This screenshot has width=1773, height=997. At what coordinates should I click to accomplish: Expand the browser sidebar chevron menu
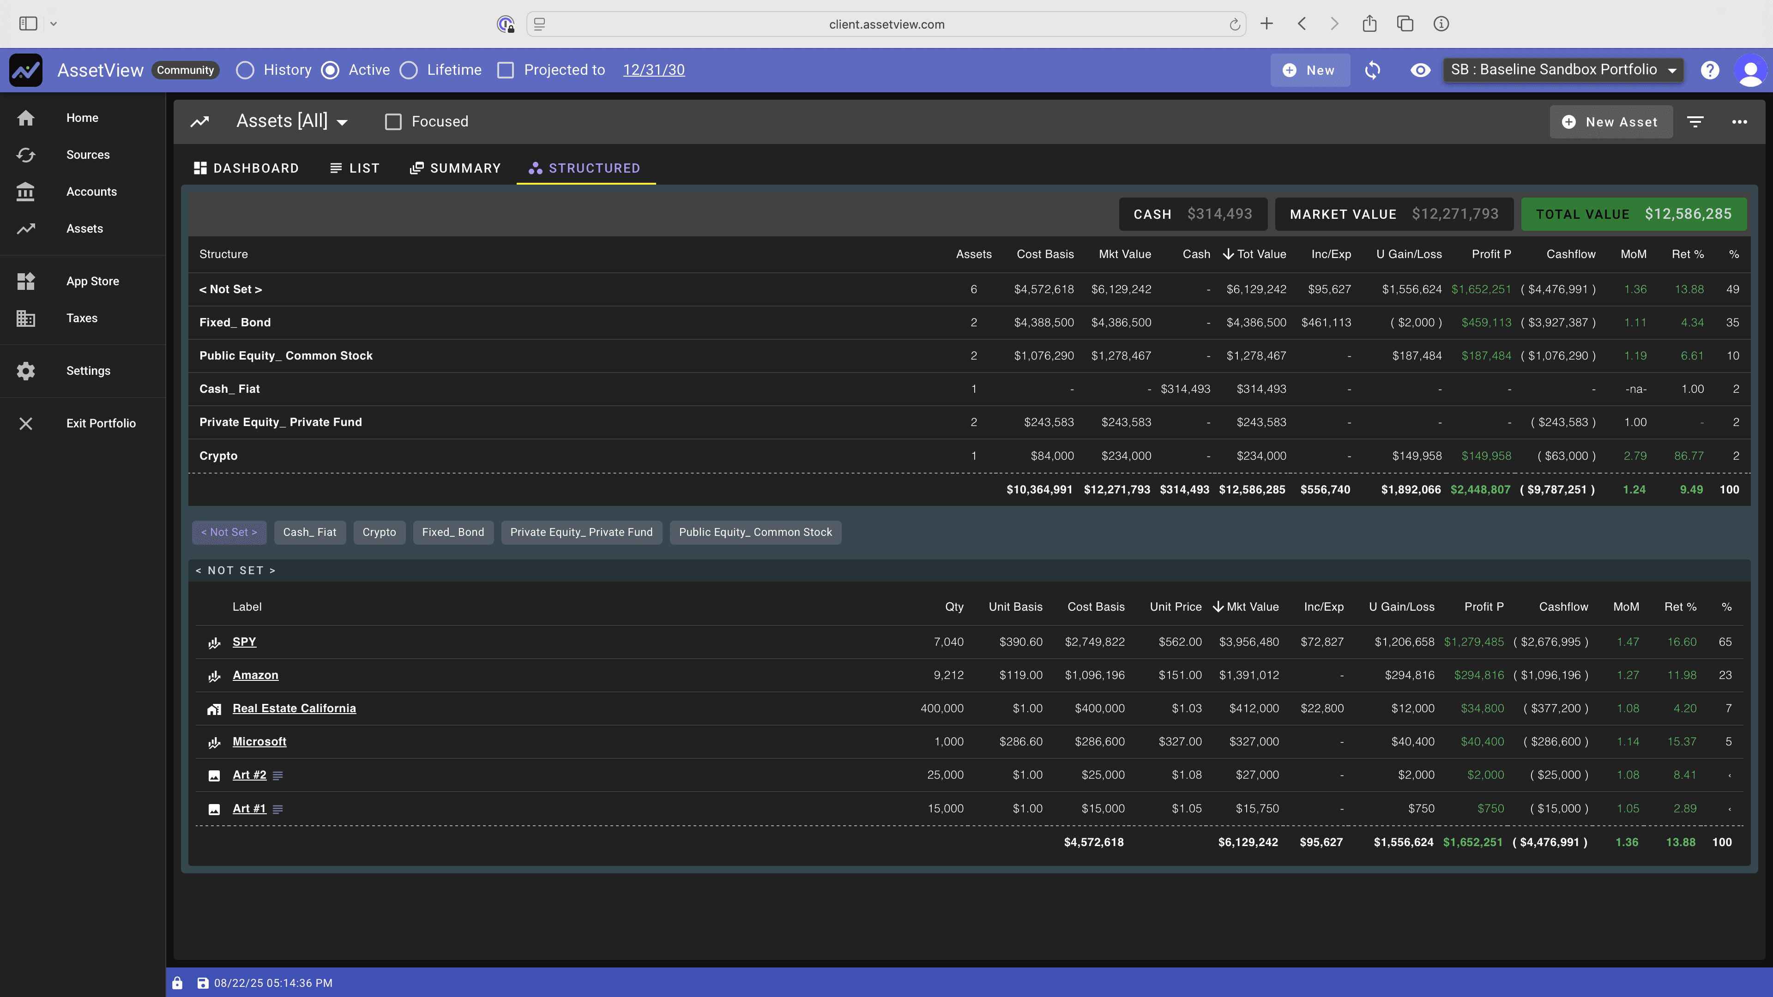coord(54,24)
